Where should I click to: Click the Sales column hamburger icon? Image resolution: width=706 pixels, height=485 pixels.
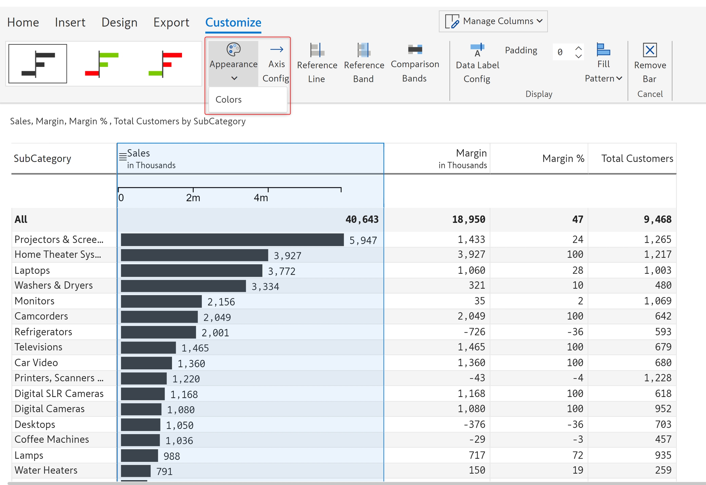[123, 157]
